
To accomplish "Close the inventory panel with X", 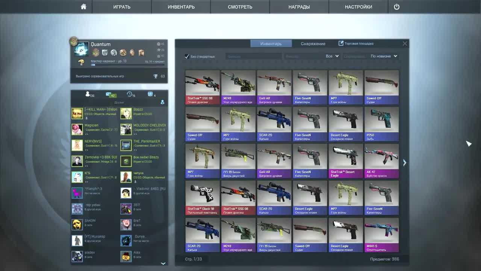I will tap(405, 44).
